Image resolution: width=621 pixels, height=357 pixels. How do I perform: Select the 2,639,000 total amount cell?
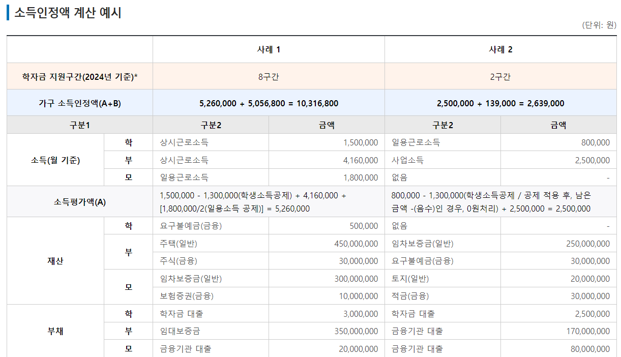coord(501,103)
